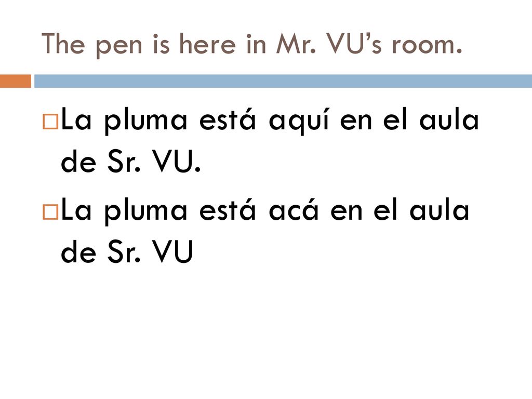
Task: Click the second orange square bullet
Action: tap(50, 212)
